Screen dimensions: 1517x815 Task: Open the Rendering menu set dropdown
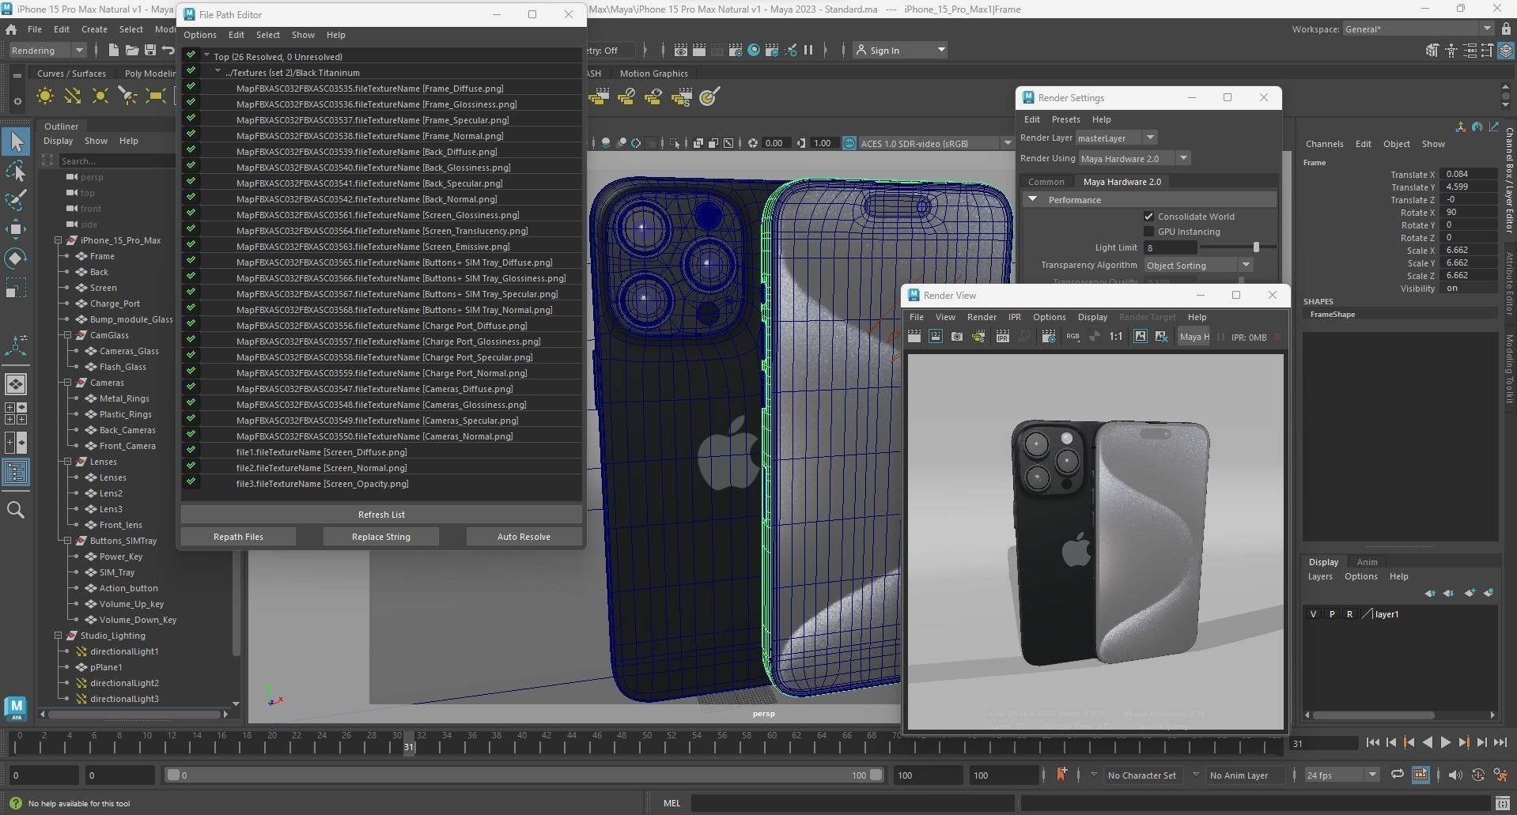pyautogui.click(x=47, y=50)
